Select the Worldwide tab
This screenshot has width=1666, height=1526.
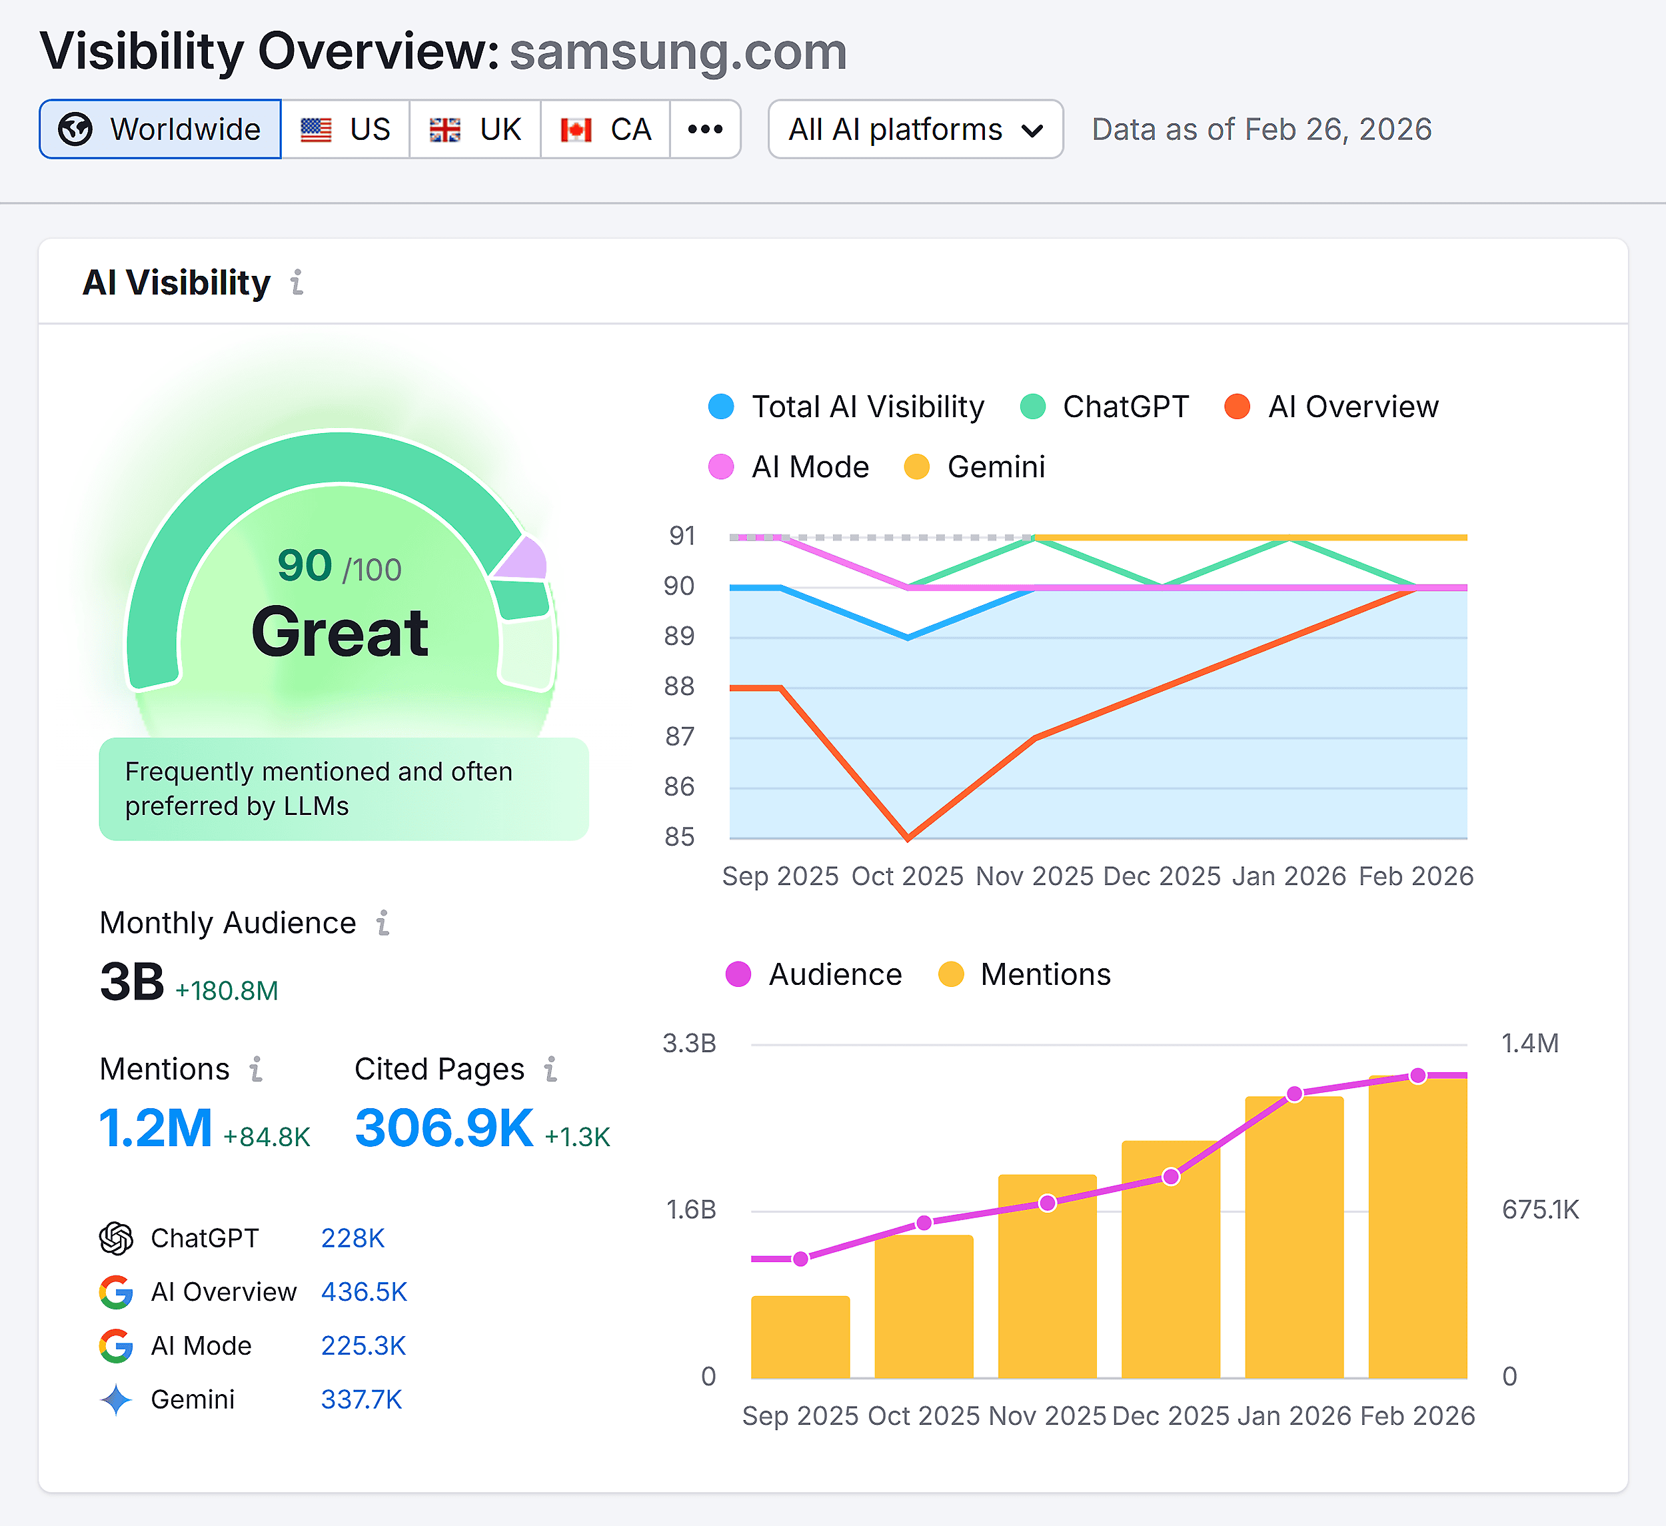(161, 130)
